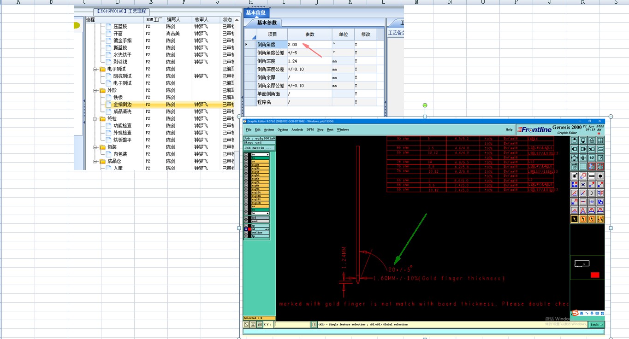Open the Inch units dropdown
The image size is (629, 339).
click(x=596, y=324)
